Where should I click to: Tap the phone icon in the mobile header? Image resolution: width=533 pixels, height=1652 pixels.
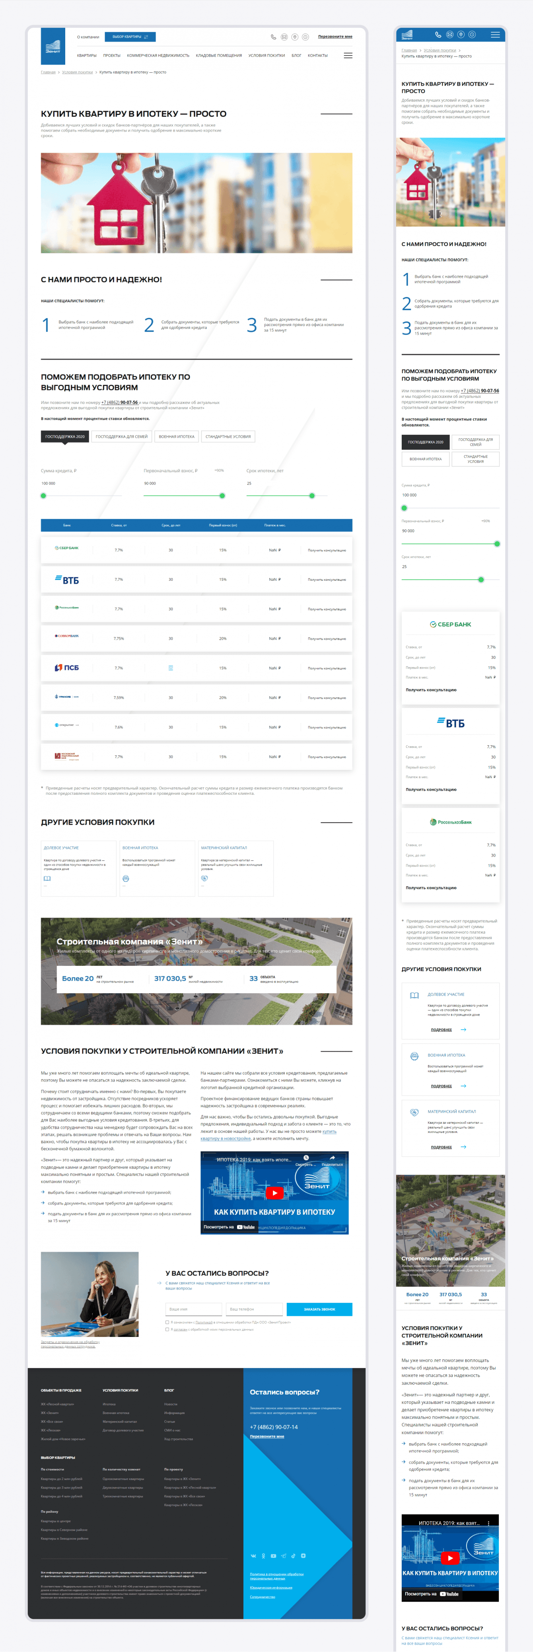(438, 35)
